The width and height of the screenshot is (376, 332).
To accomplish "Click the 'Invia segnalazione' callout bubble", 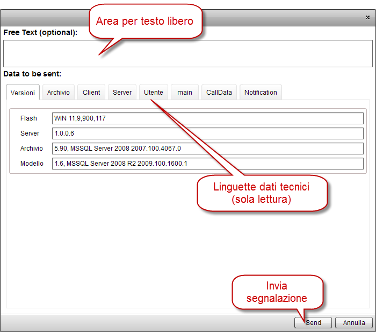I will [277, 292].
